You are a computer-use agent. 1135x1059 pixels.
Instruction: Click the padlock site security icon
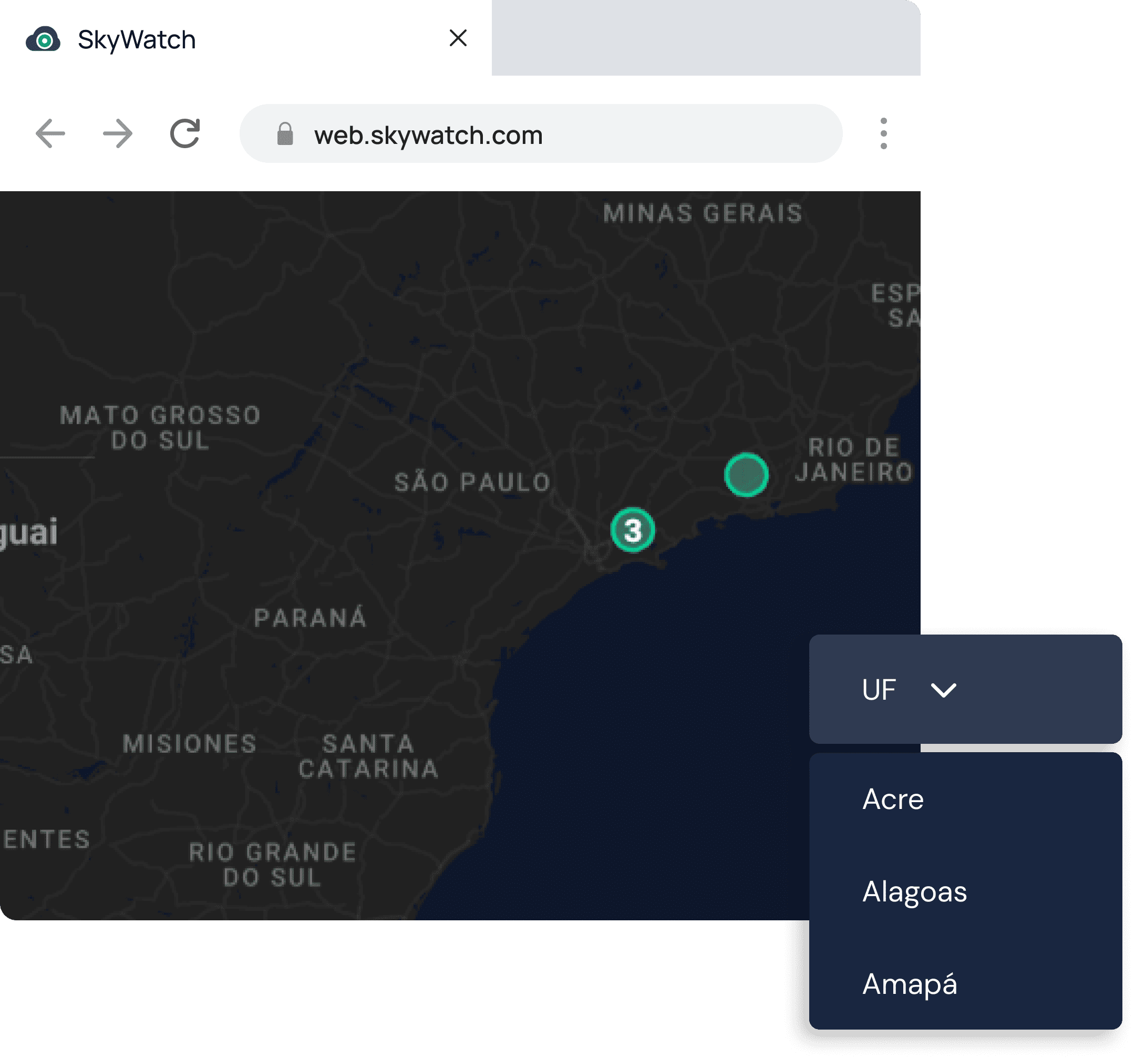(285, 134)
